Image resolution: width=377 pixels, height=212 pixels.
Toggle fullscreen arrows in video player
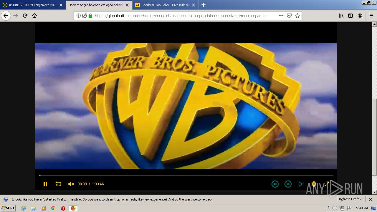tap(327, 184)
